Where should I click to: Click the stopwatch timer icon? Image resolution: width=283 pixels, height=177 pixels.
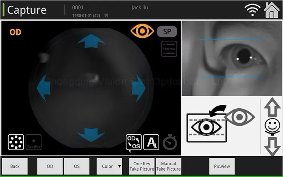[x=170, y=143]
